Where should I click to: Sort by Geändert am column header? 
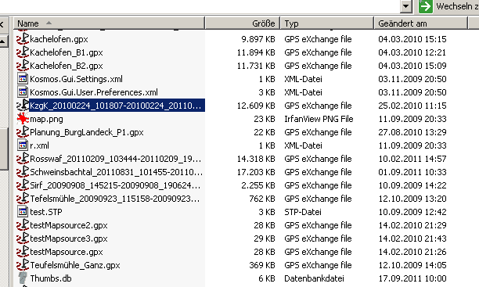coord(421,23)
